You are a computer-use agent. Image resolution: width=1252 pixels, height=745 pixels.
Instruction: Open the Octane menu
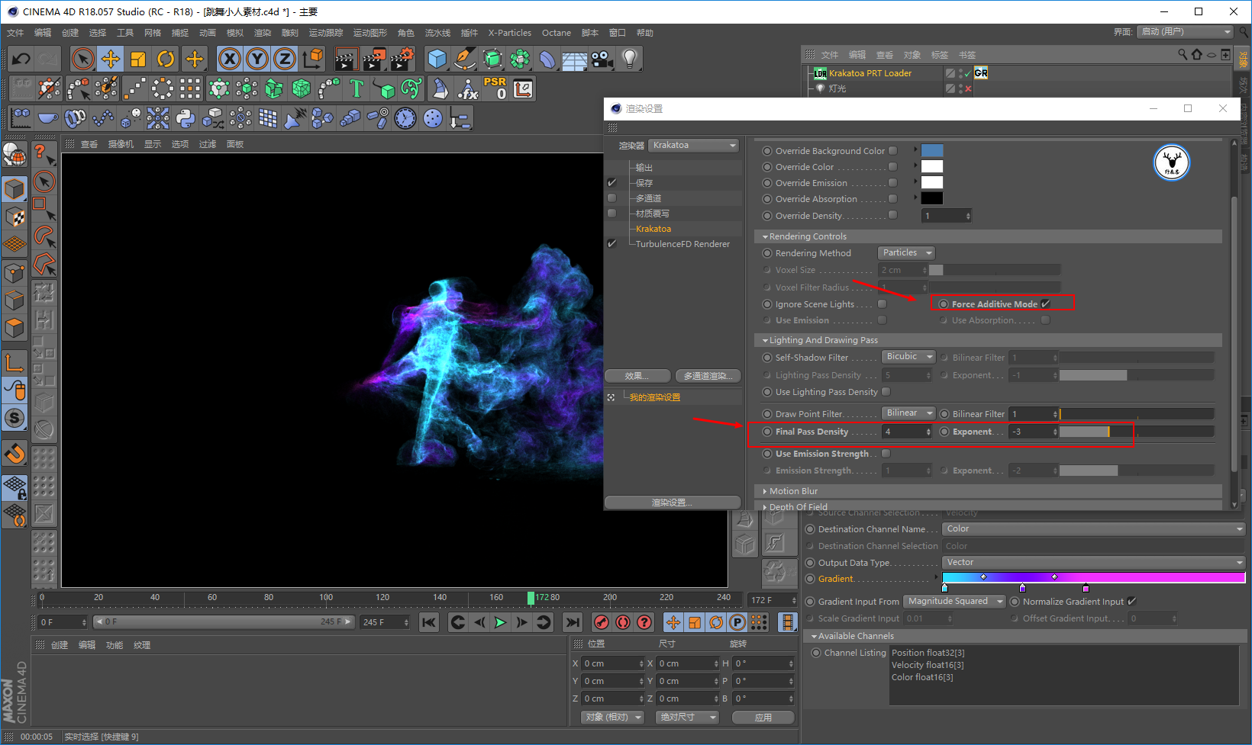[556, 33]
